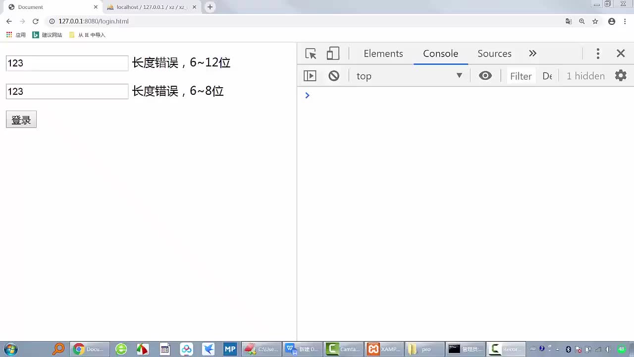
Task: Open the log levels dropdown
Action: pyautogui.click(x=547, y=76)
